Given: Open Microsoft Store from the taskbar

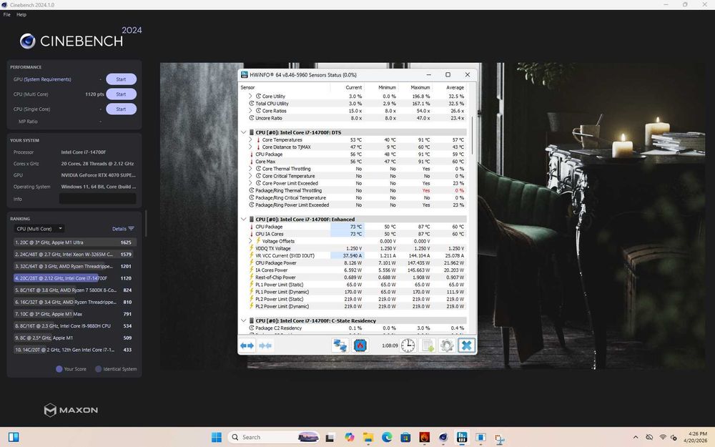Looking at the screenshot, I should coord(405,437).
